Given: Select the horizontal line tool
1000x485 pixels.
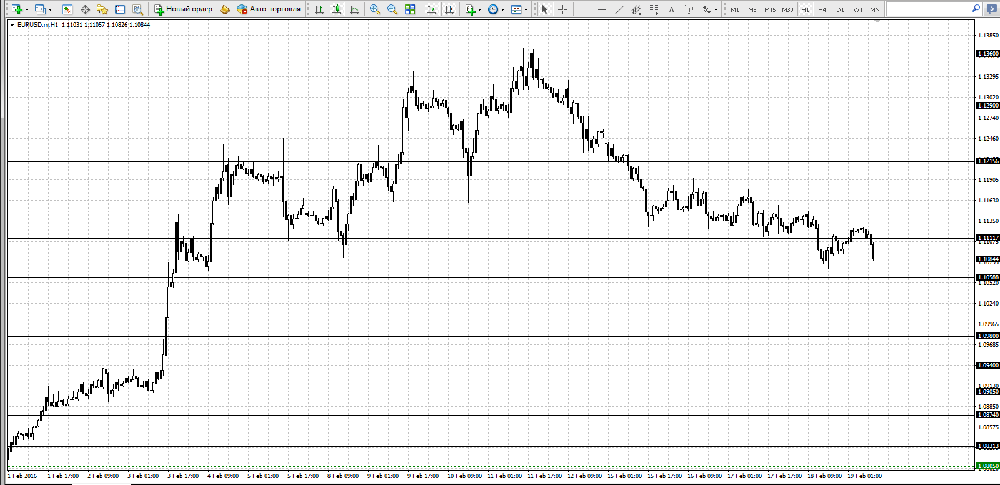Looking at the screenshot, I should click(x=601, y=9).
